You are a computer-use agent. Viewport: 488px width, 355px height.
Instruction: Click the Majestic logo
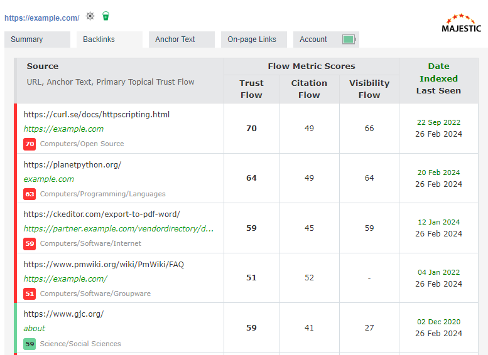461,23
